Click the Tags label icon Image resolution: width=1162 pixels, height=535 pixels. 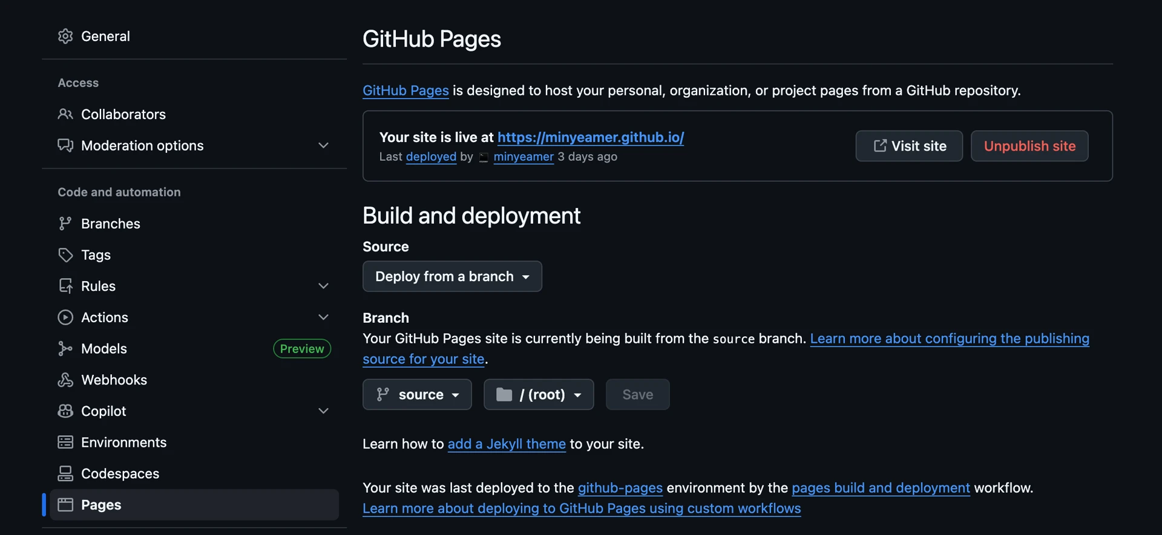point(65,255)
